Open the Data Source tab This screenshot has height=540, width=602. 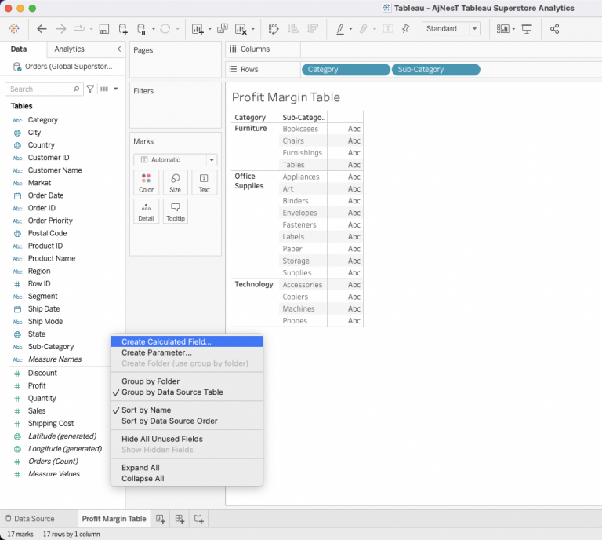pos(34,519)
